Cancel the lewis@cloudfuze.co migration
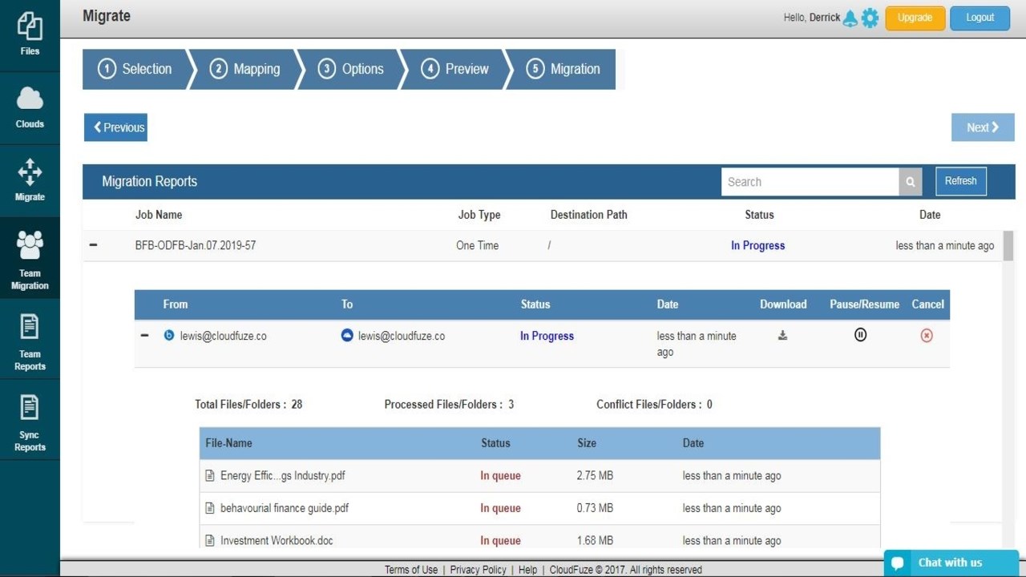The width and height of the screenshot is (1026, 577). pos(927,336)
